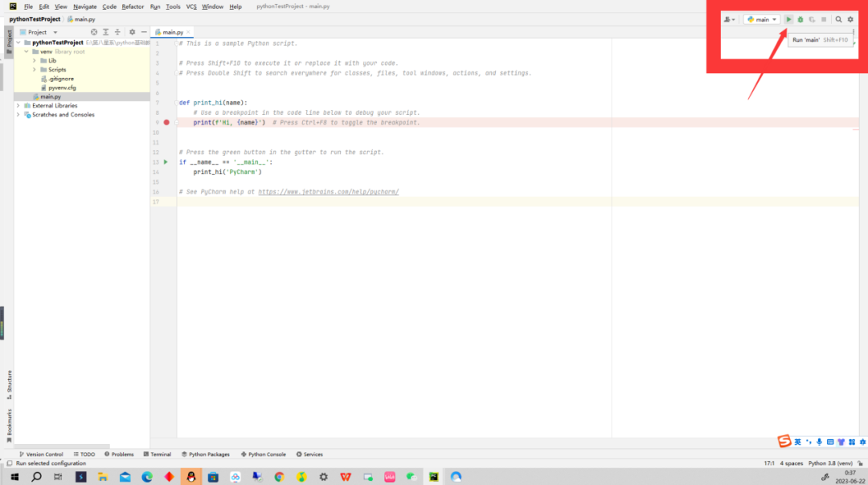This screenshot has height=485, width=868.
Task: Open the TODO tool window
Action: pos(84,454)
